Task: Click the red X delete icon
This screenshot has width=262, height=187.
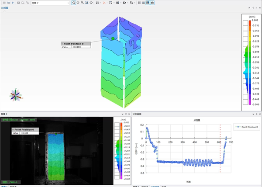Action: [x=103, y=3]
